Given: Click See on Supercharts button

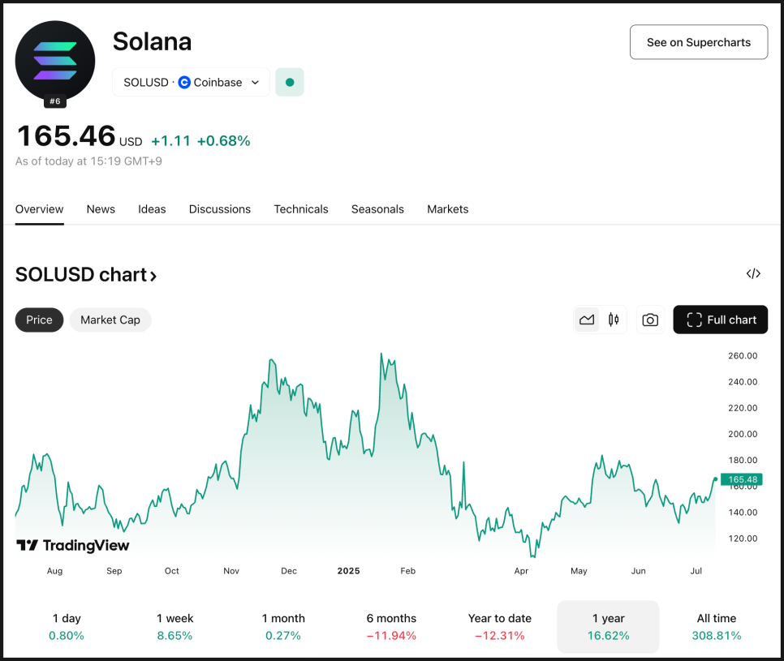Looking at the screenshot, I should point(698,42).
